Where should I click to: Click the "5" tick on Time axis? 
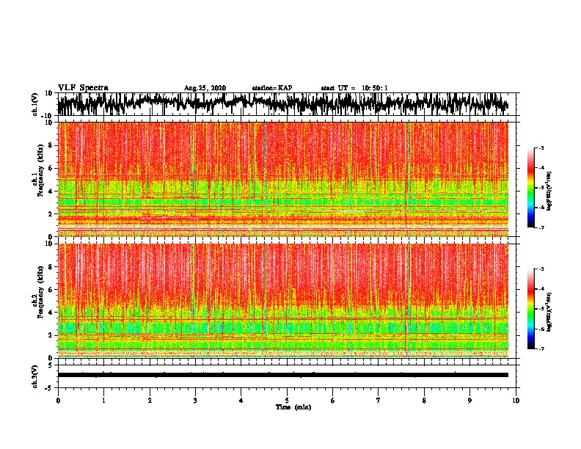point(287,401)
